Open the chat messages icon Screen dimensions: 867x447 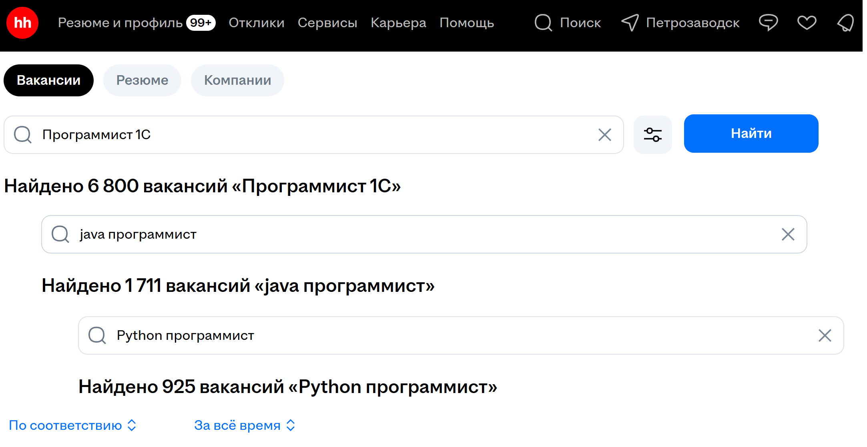pos(768,23)
